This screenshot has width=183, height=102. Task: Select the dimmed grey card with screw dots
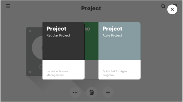click(x=34, y=52)
